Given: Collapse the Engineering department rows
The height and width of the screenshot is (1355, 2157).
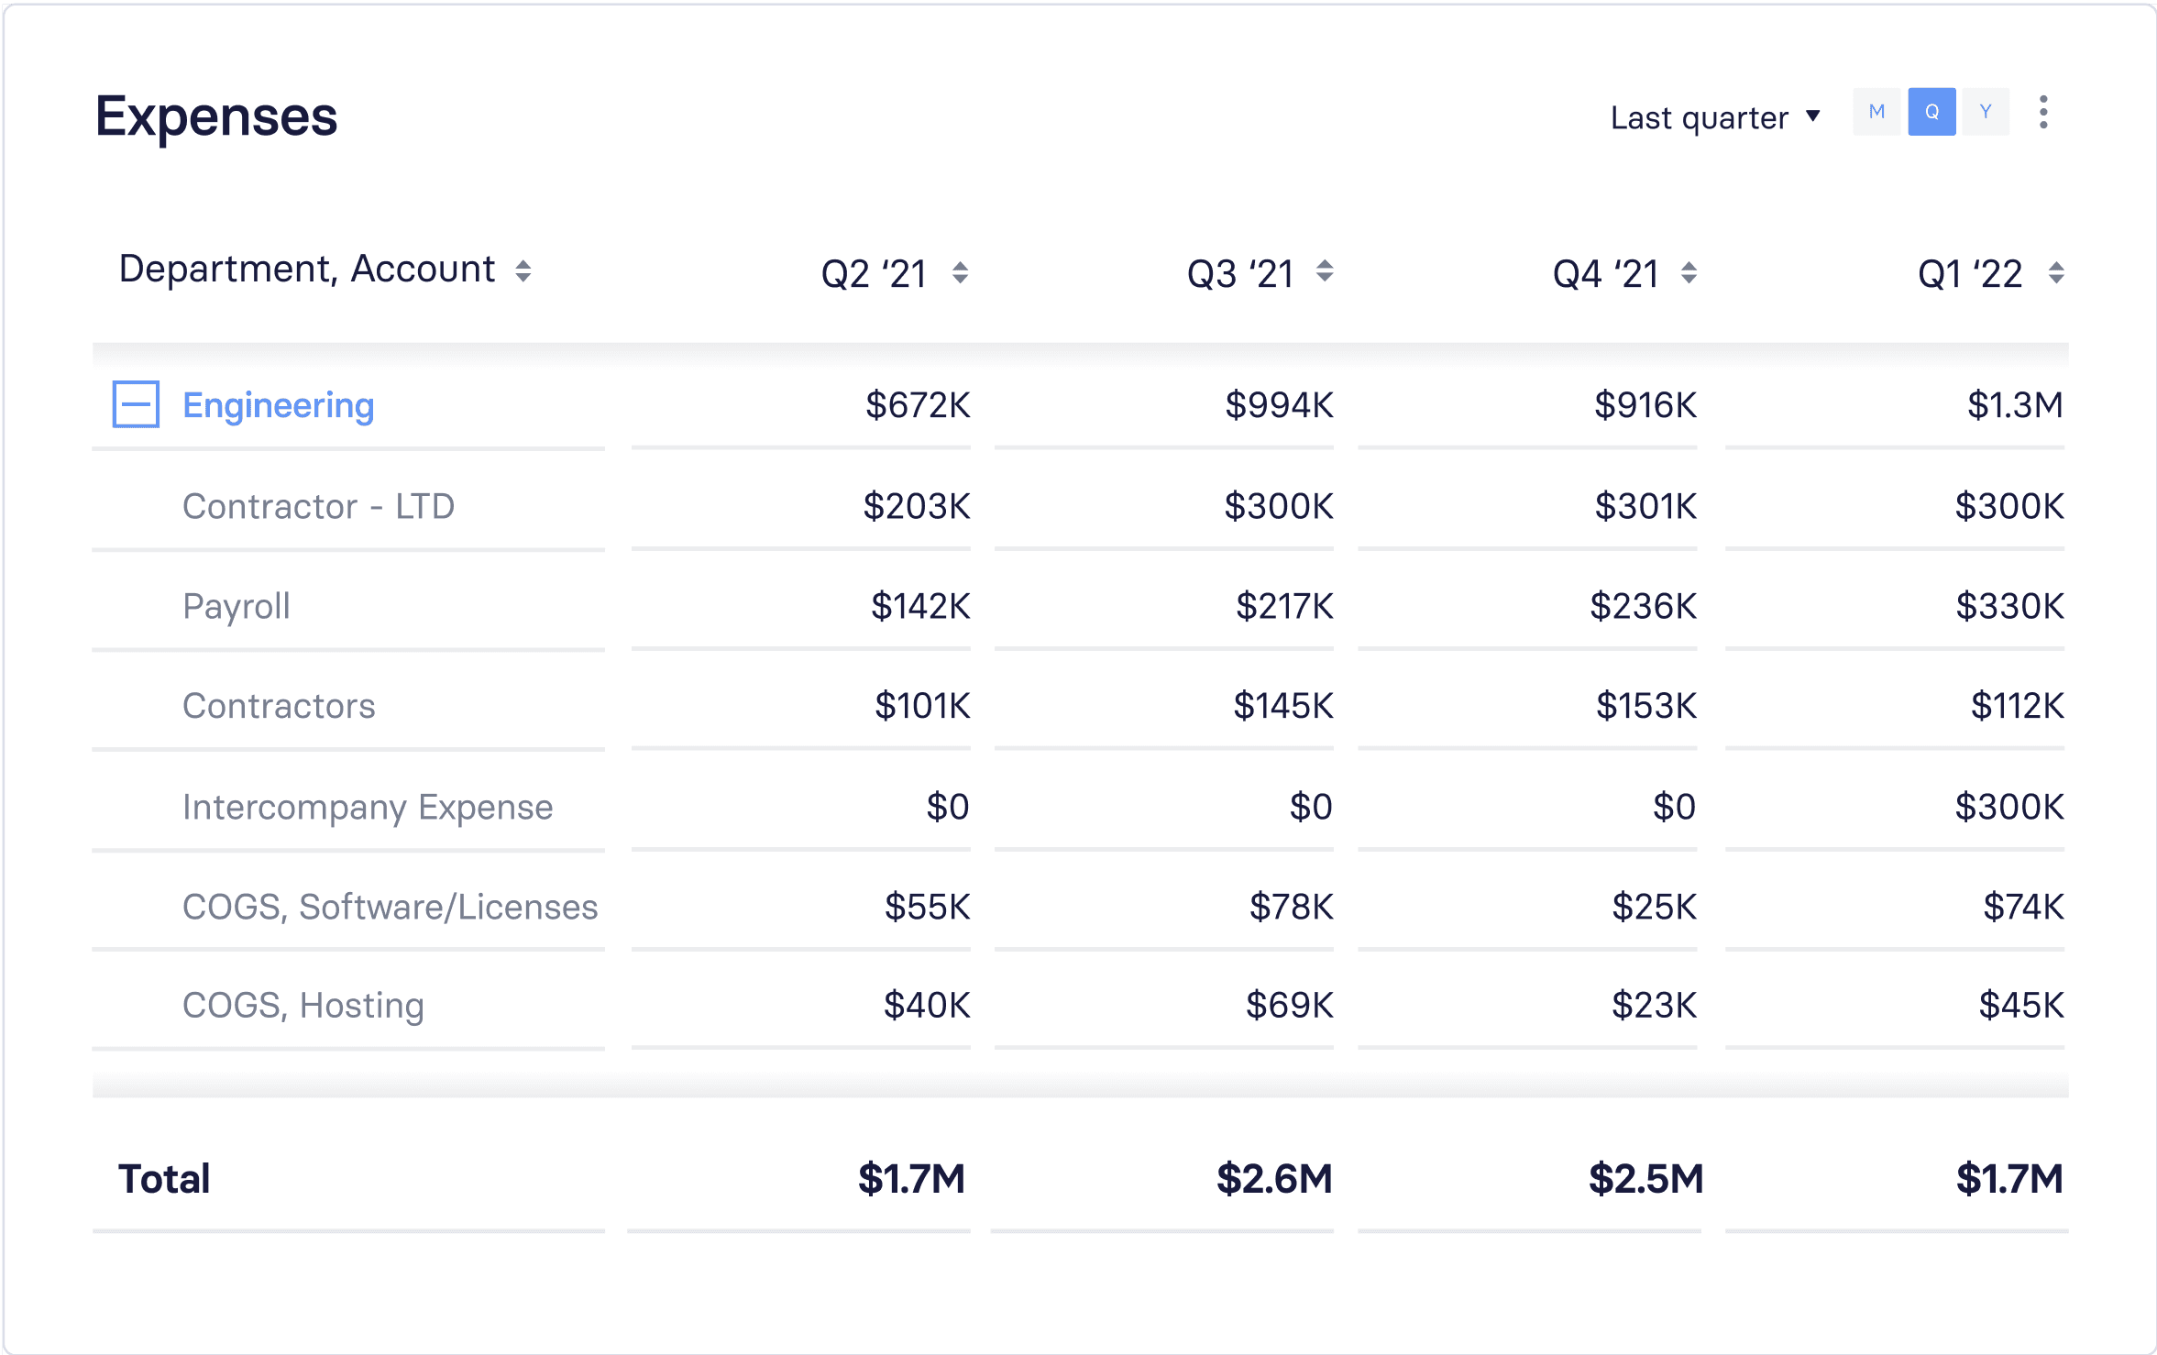Looking at the screenshot, I should coord(136,404).
